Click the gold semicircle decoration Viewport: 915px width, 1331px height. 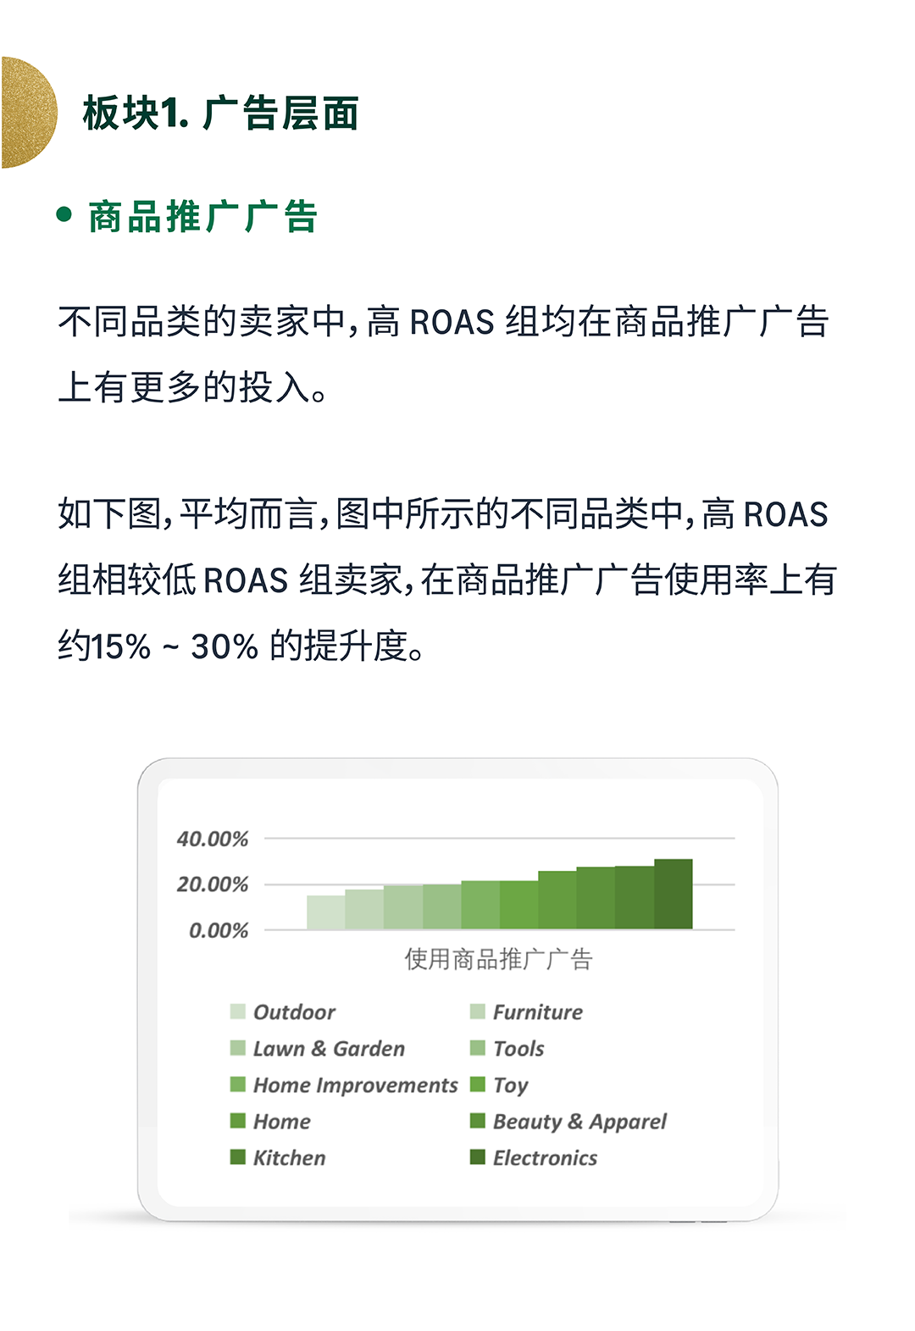pos(28,113)
